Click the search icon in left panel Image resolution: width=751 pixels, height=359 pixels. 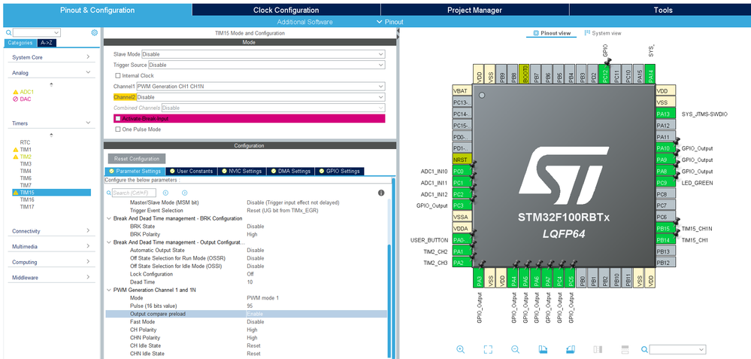(x=8, y=33)
